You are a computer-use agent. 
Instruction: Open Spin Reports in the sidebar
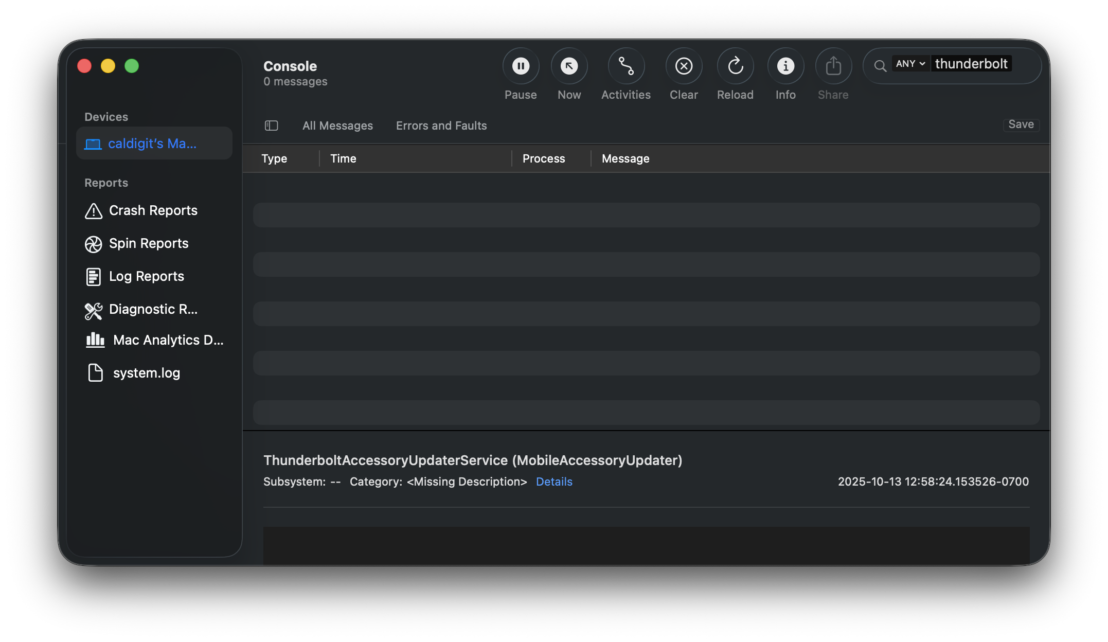148,243
